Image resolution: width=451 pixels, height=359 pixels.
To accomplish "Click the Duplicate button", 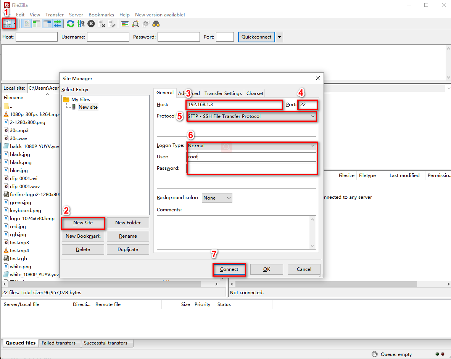I will click(x=128, y=250).
